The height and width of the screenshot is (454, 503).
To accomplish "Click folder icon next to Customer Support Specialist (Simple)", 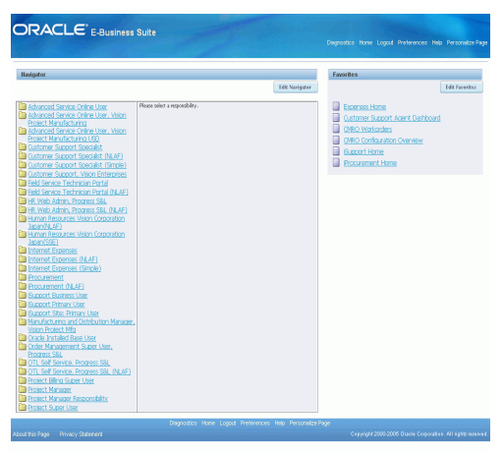I will 23,164.
